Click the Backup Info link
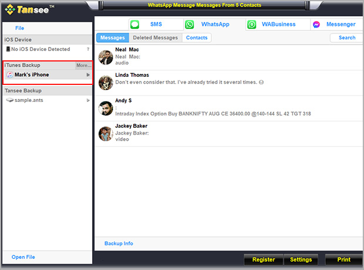The width and height of the screenshot is (364, 270). pyautogui.click(x=119, y=243)
